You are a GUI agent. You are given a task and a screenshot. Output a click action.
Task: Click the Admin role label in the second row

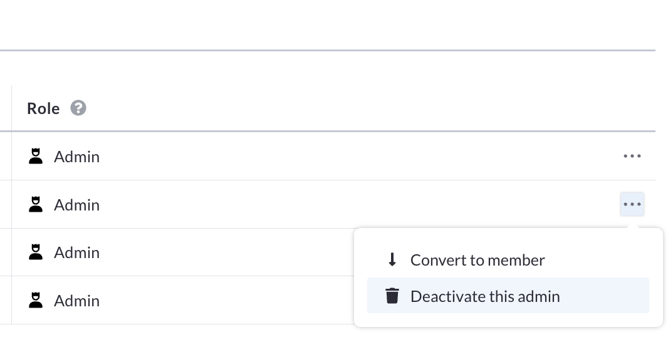pyautogui.click(x=76, y=205)
